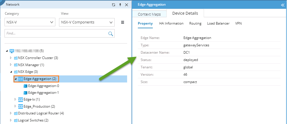Switch to the Context Maps tab
287x124 pixels.
point(149,14)
